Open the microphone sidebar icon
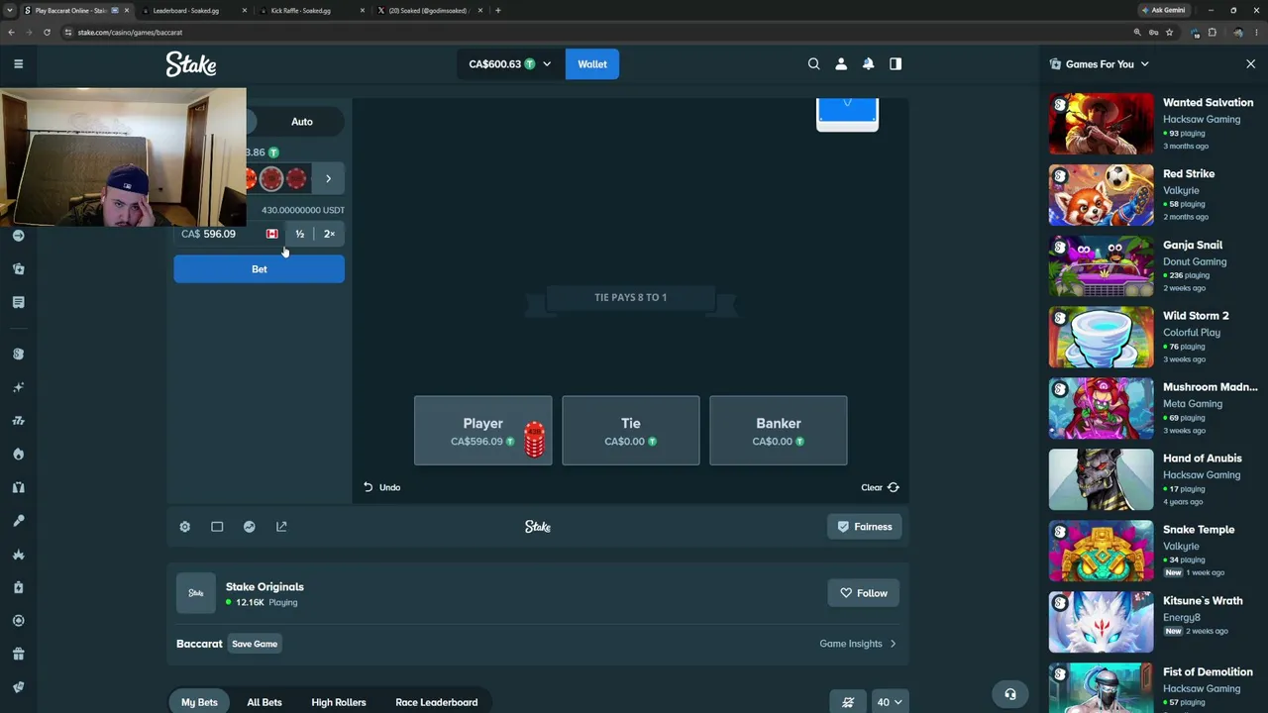The height and width of the screenshot is (713, 1268). (x=18, y=520)
